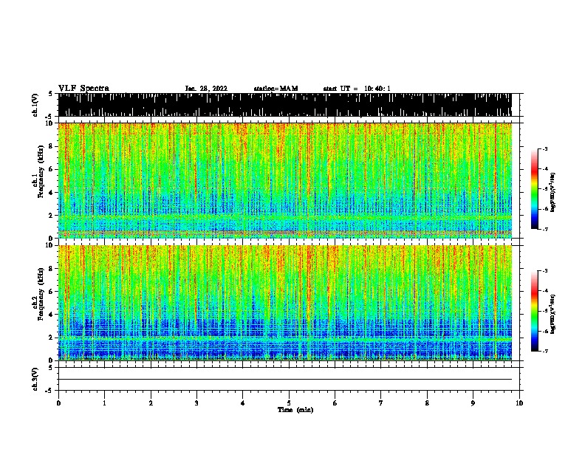Viewport: 585px width, 452px height.
Task: Click the "-3" label on ch.1 colorbar
Action: [545, 148]
